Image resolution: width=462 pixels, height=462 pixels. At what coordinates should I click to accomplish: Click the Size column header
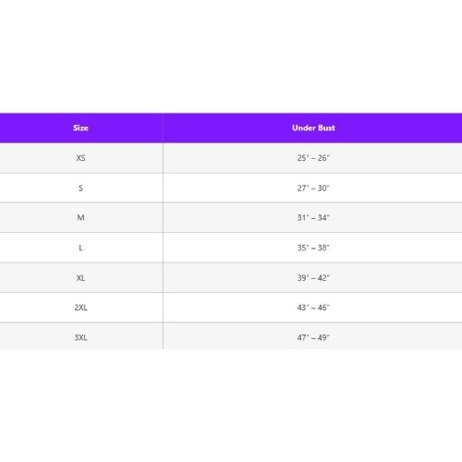pos(80,128)
